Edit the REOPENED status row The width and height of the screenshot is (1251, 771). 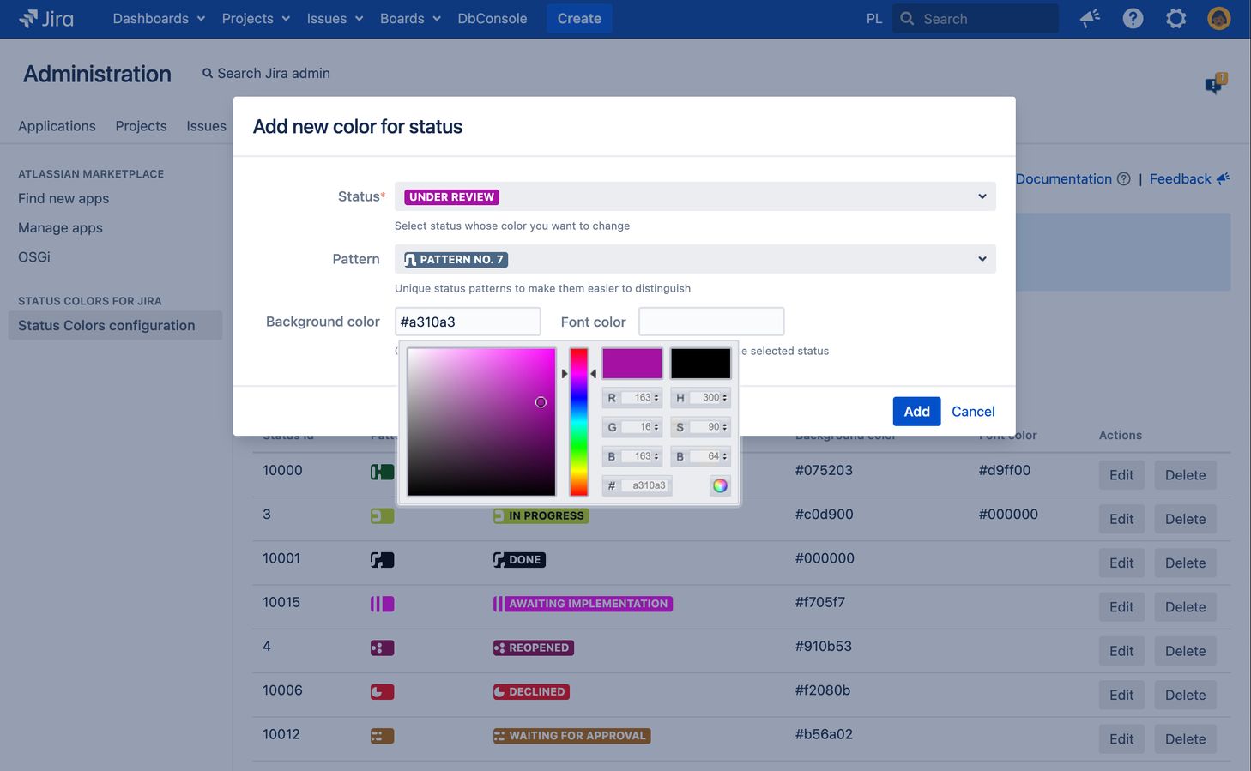[x=1121, y=651]
